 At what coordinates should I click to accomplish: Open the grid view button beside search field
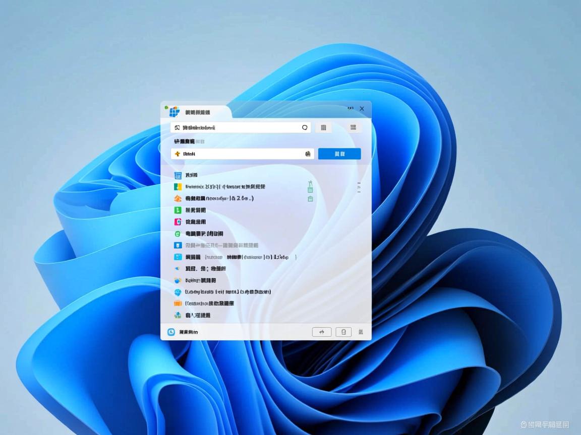(x=323, y=128)
